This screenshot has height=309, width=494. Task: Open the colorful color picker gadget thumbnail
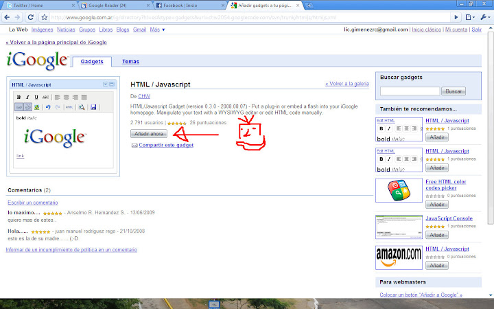click(399, 190)
